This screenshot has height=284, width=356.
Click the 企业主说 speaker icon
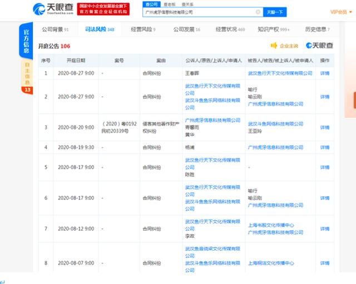tap(274, 46)
